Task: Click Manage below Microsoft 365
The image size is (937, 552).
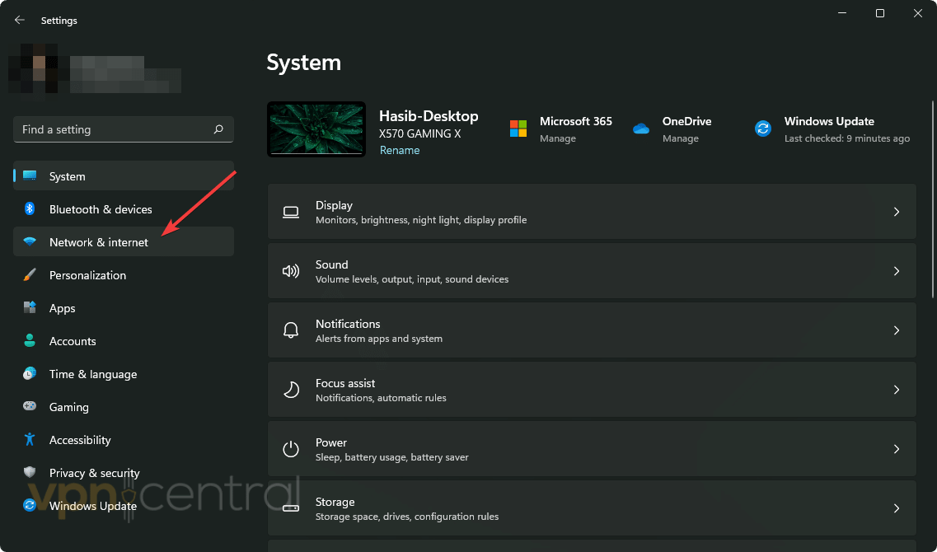Action: coord(558,138)
